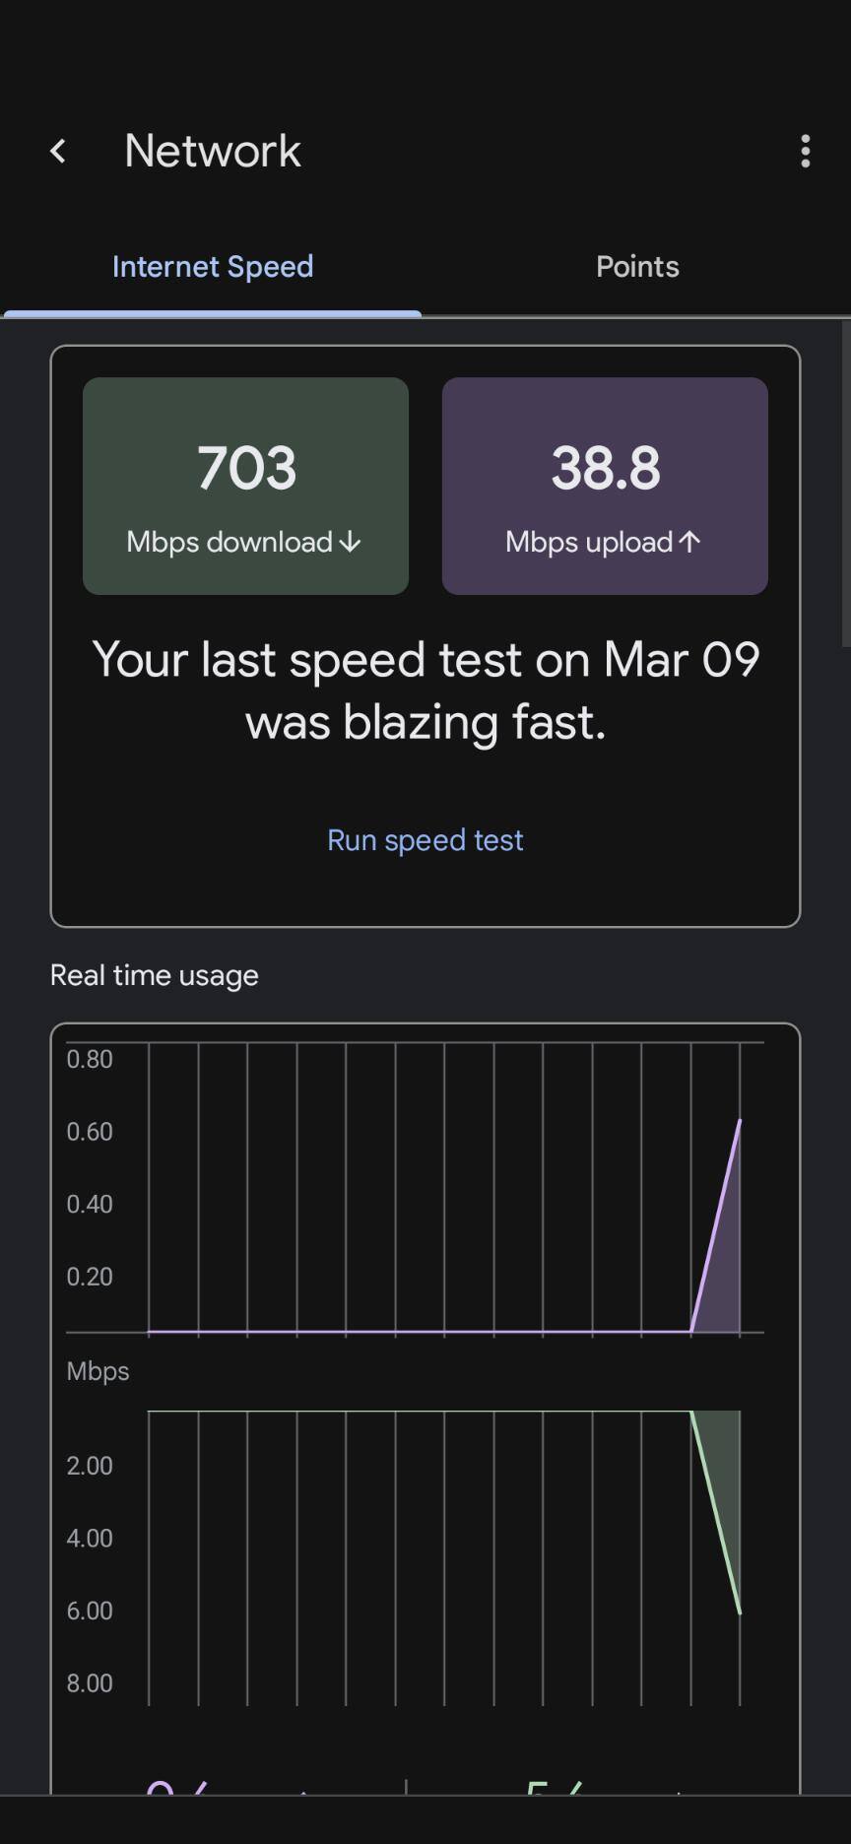Click the download arrow icon
The width and height of the screenshot is (851, 1844).
[x=350, y=542]
